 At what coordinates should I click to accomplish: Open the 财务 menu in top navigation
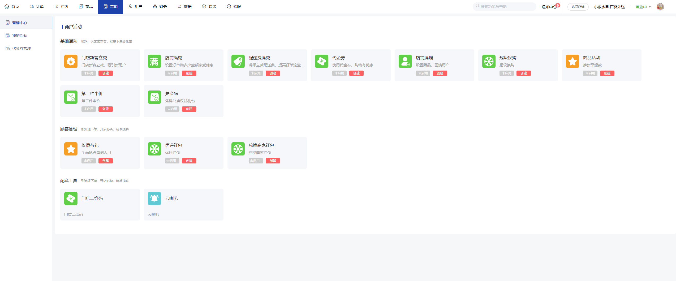160,7
